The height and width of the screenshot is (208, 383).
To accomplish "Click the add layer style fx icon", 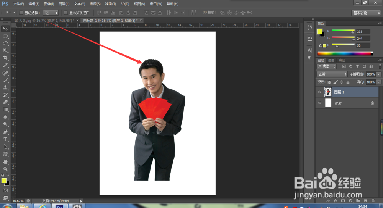I will pyautogui.click(x=336, y=201).
